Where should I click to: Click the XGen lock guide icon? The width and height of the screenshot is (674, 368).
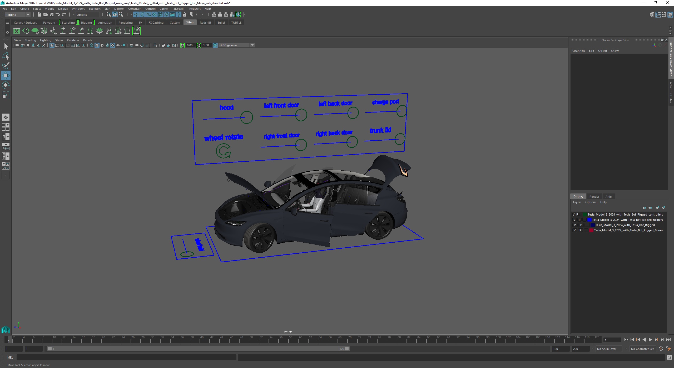pos(81,31)
